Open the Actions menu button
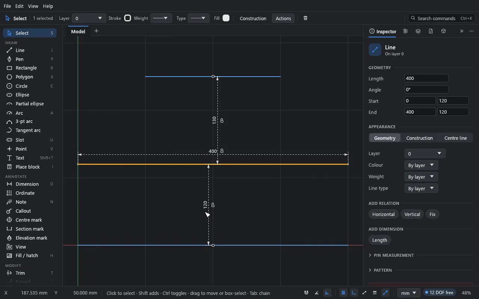The image size is (479, 299). [283, 18]
